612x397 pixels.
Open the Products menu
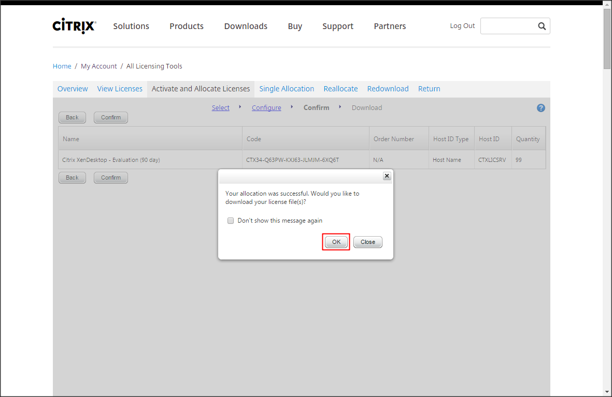[187, 26]
